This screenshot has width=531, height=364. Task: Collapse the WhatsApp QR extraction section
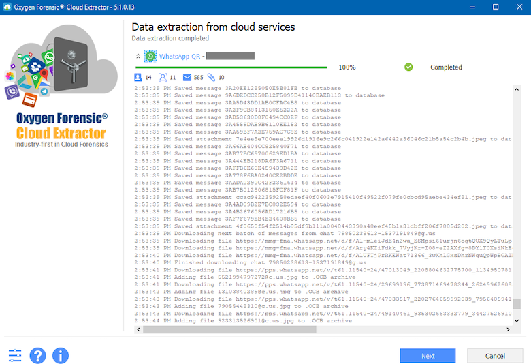(x=138, y=57)
